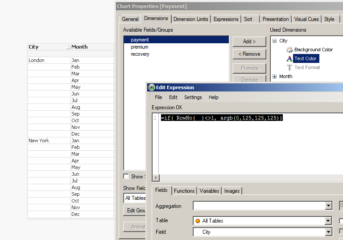Viewport: 343px width, 240px height.
Task: Click the sort indicator on City column header
Action: 68,47
